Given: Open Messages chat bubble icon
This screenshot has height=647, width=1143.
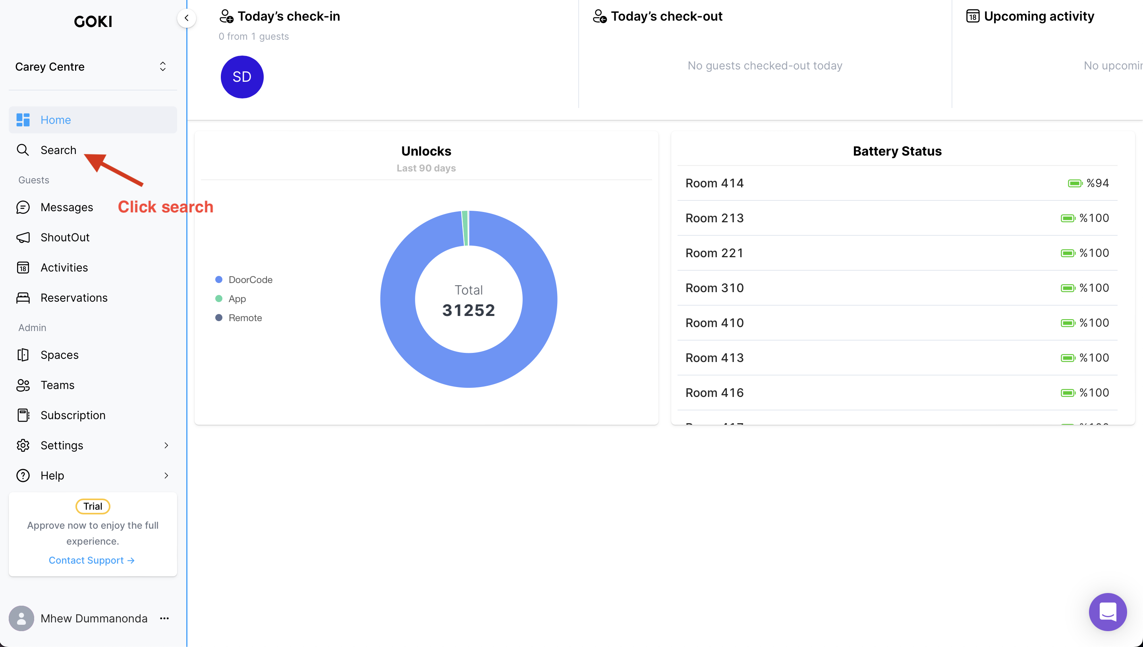Looking at the screenshot, I should click(x=23, y=207).
